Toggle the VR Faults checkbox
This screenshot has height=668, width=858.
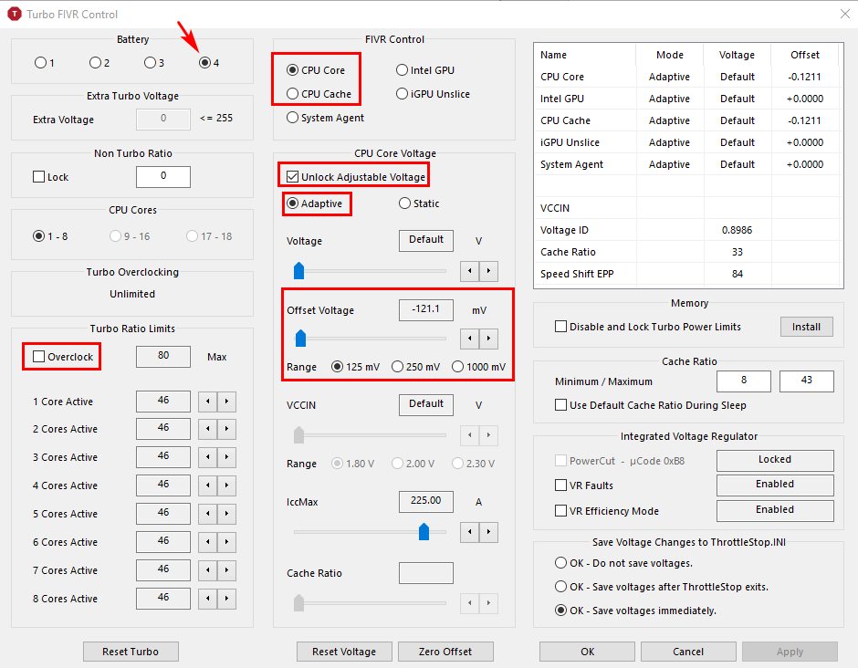point(584,485)
